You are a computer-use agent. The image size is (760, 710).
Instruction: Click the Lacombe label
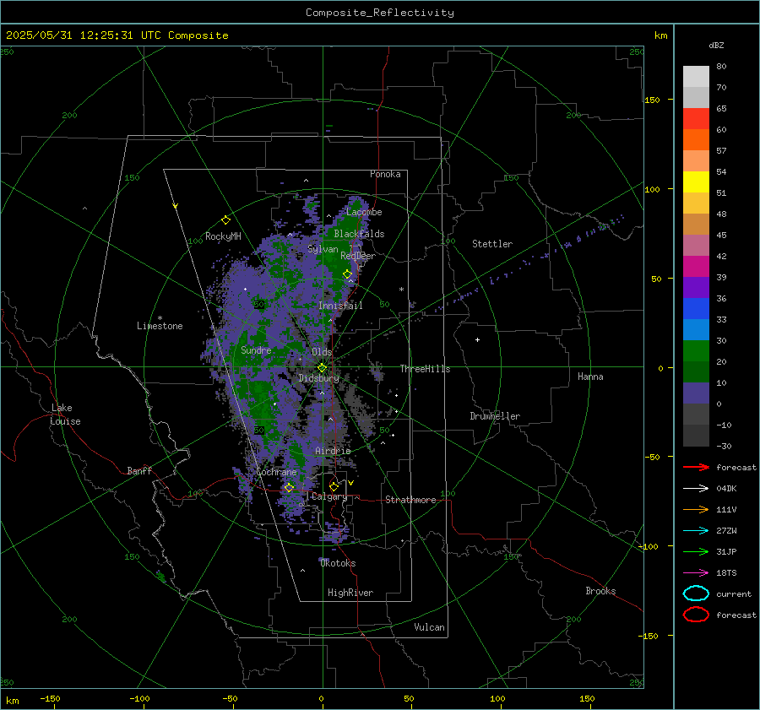[x=364, y=212]
